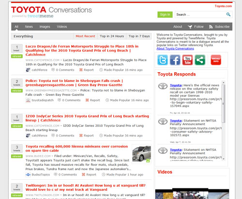
Task: Click catchfence avatar under Luczo Dragon story
Action: point(28,70)
